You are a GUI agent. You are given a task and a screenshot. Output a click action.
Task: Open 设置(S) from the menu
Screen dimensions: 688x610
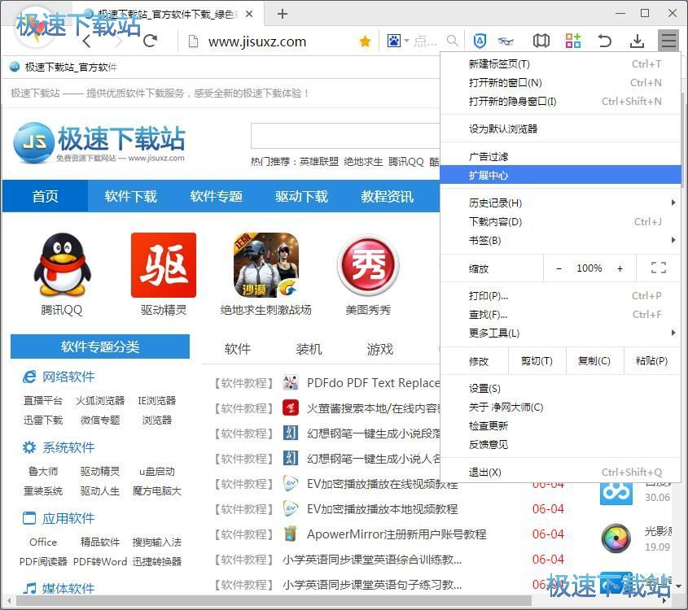[x=560, y=388]
